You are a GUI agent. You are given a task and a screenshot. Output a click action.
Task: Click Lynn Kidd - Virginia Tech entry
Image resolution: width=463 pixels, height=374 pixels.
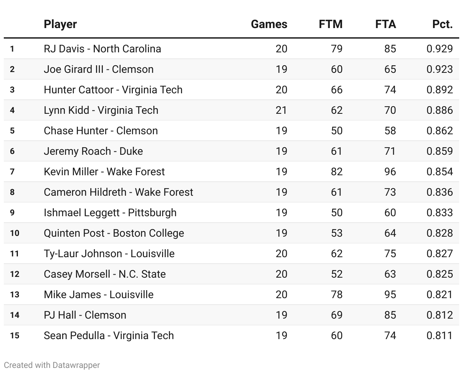101,110
